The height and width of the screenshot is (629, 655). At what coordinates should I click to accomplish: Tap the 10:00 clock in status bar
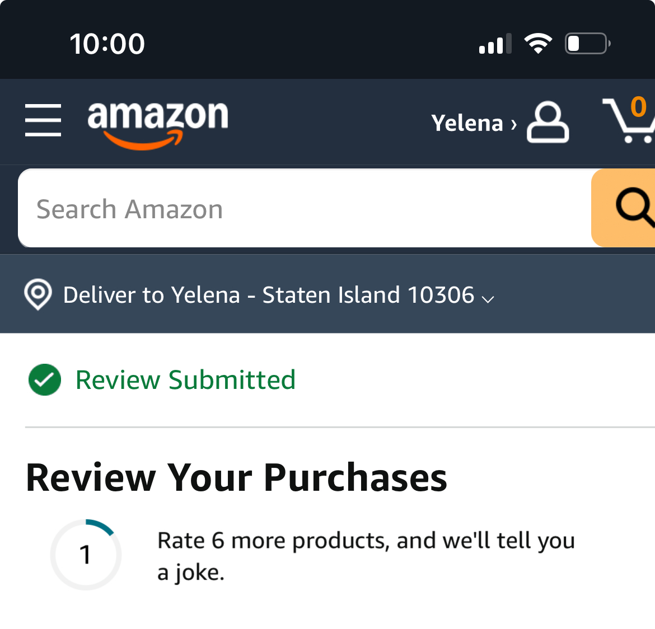pos(107,44)
